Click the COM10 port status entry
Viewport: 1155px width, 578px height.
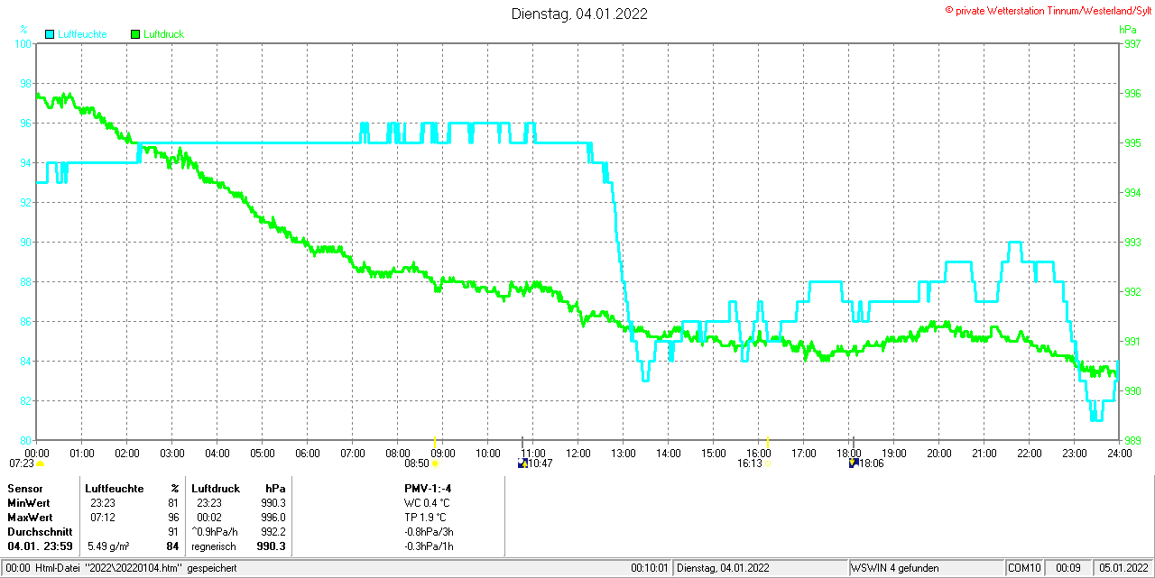[x=1024, y=568]
